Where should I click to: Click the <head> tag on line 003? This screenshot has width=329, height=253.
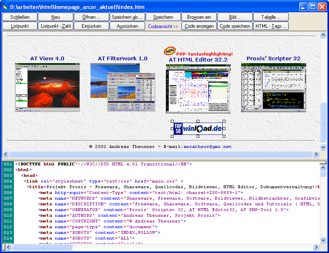(x=29, y=176)
